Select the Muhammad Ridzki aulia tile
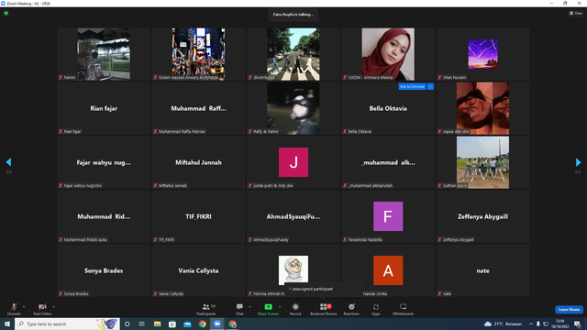Image resolution: width=587 pixels, height=330 pixels. (104, 216)
